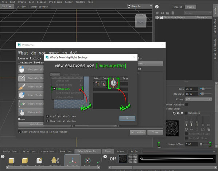Toggle Show 1-minute movies in this window
Screen dimensions: 218x171
(x=20, y=132)
